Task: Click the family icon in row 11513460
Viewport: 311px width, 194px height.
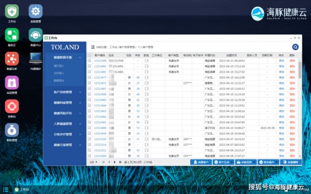Action: (x=146, y=128)
